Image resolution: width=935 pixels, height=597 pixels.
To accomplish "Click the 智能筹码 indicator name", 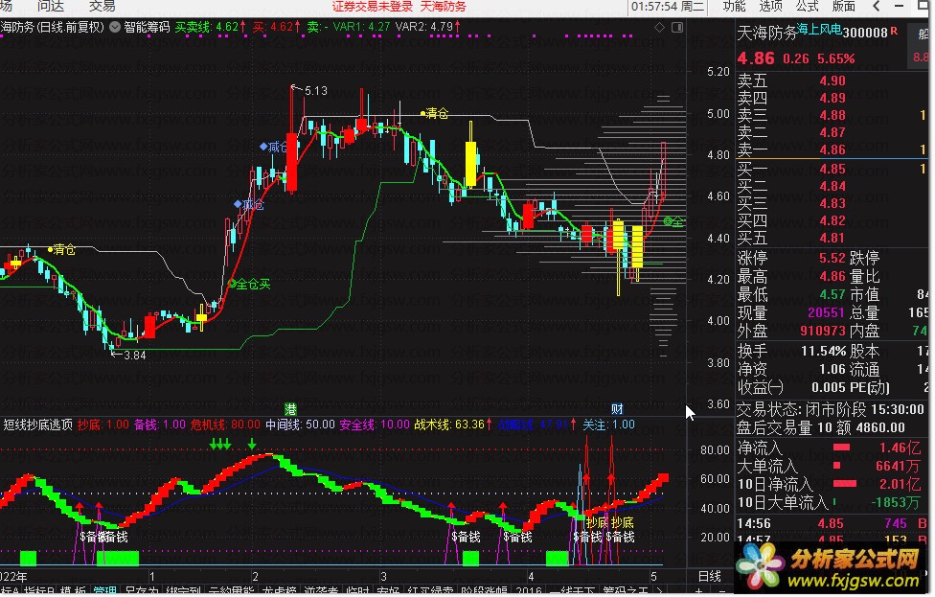I will coord(147,27).
